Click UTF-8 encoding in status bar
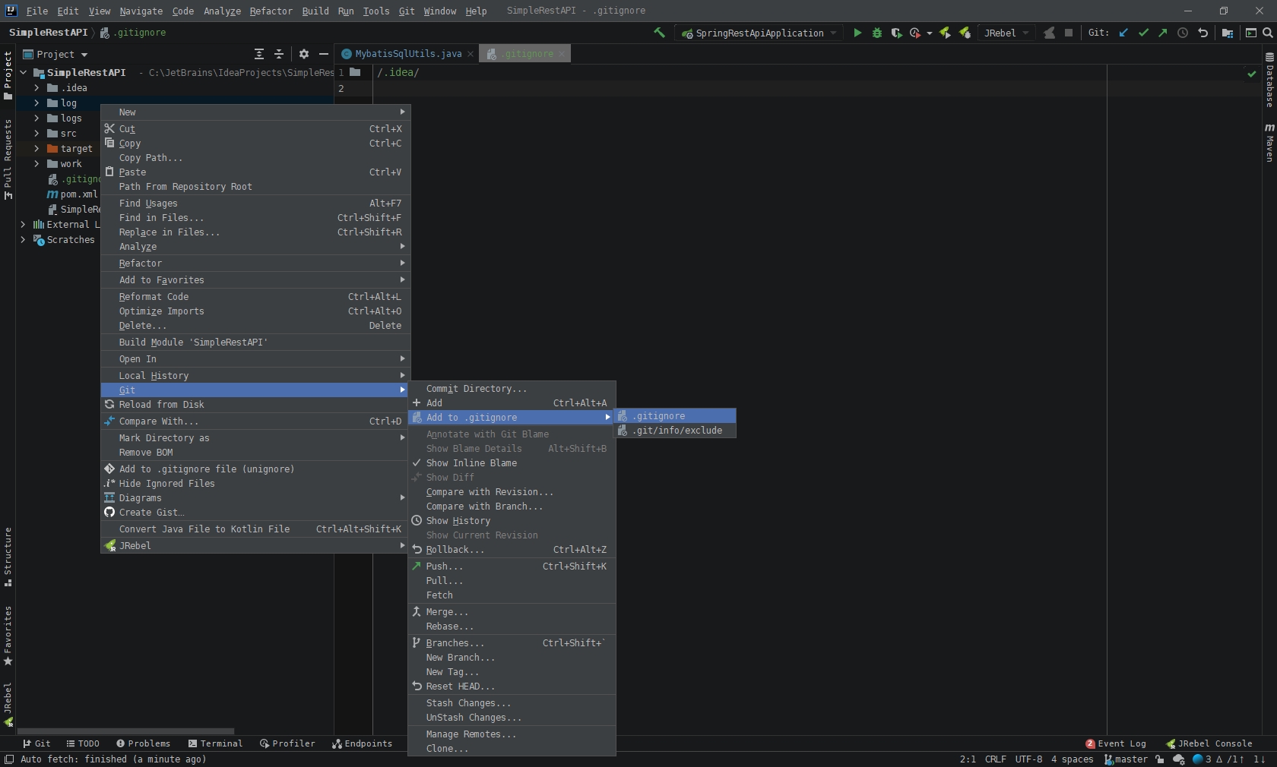This screenshot has width=1277, height=767. (x=1028, y=759)
